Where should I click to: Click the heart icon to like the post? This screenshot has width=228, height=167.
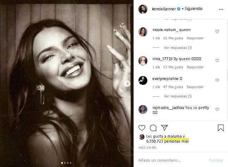(x=142, y=128)
